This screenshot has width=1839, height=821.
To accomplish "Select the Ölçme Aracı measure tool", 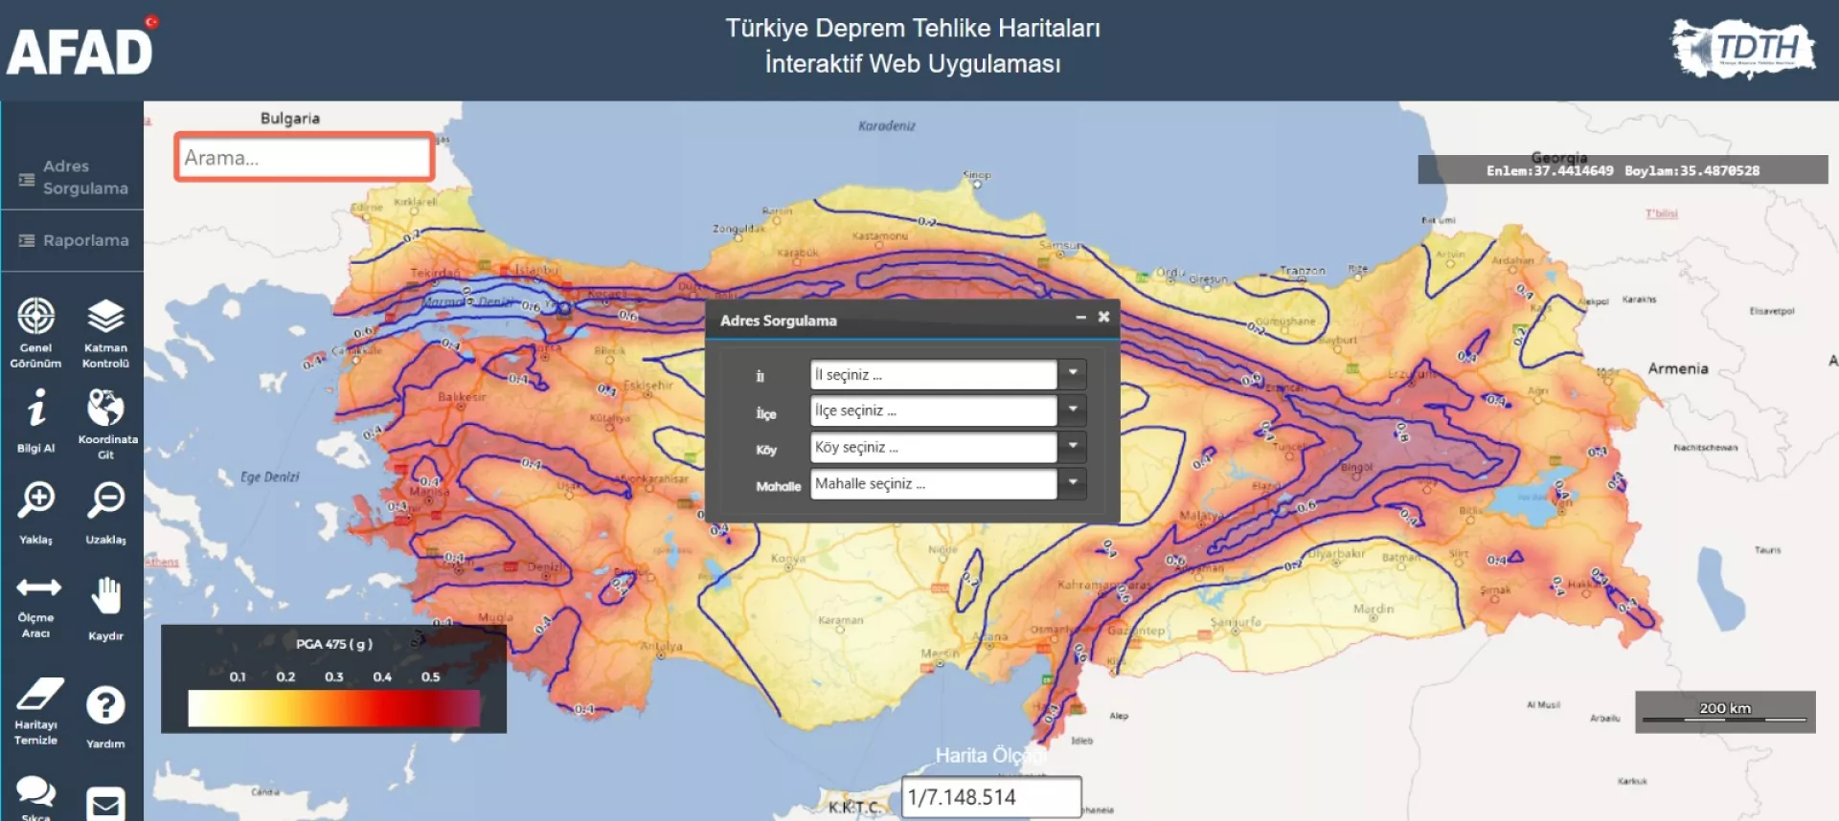I will click(38, 587).
